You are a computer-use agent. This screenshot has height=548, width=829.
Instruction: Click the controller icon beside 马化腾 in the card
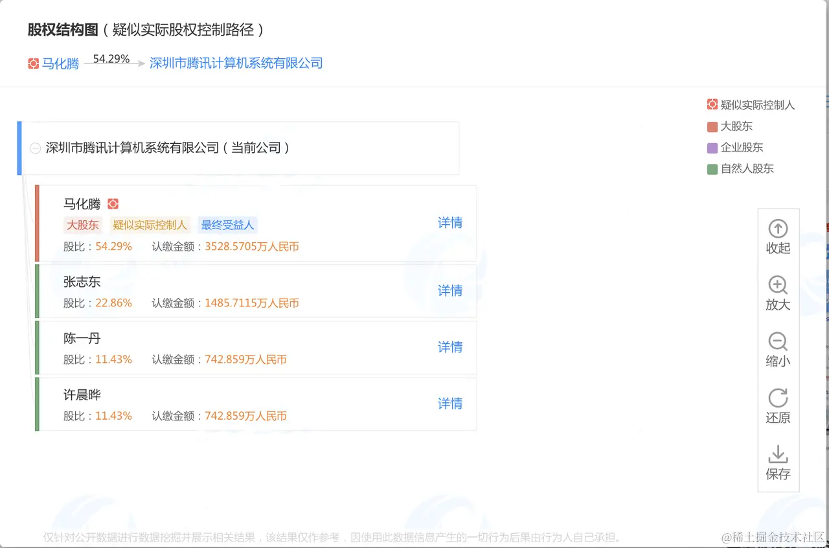point(113,204)
